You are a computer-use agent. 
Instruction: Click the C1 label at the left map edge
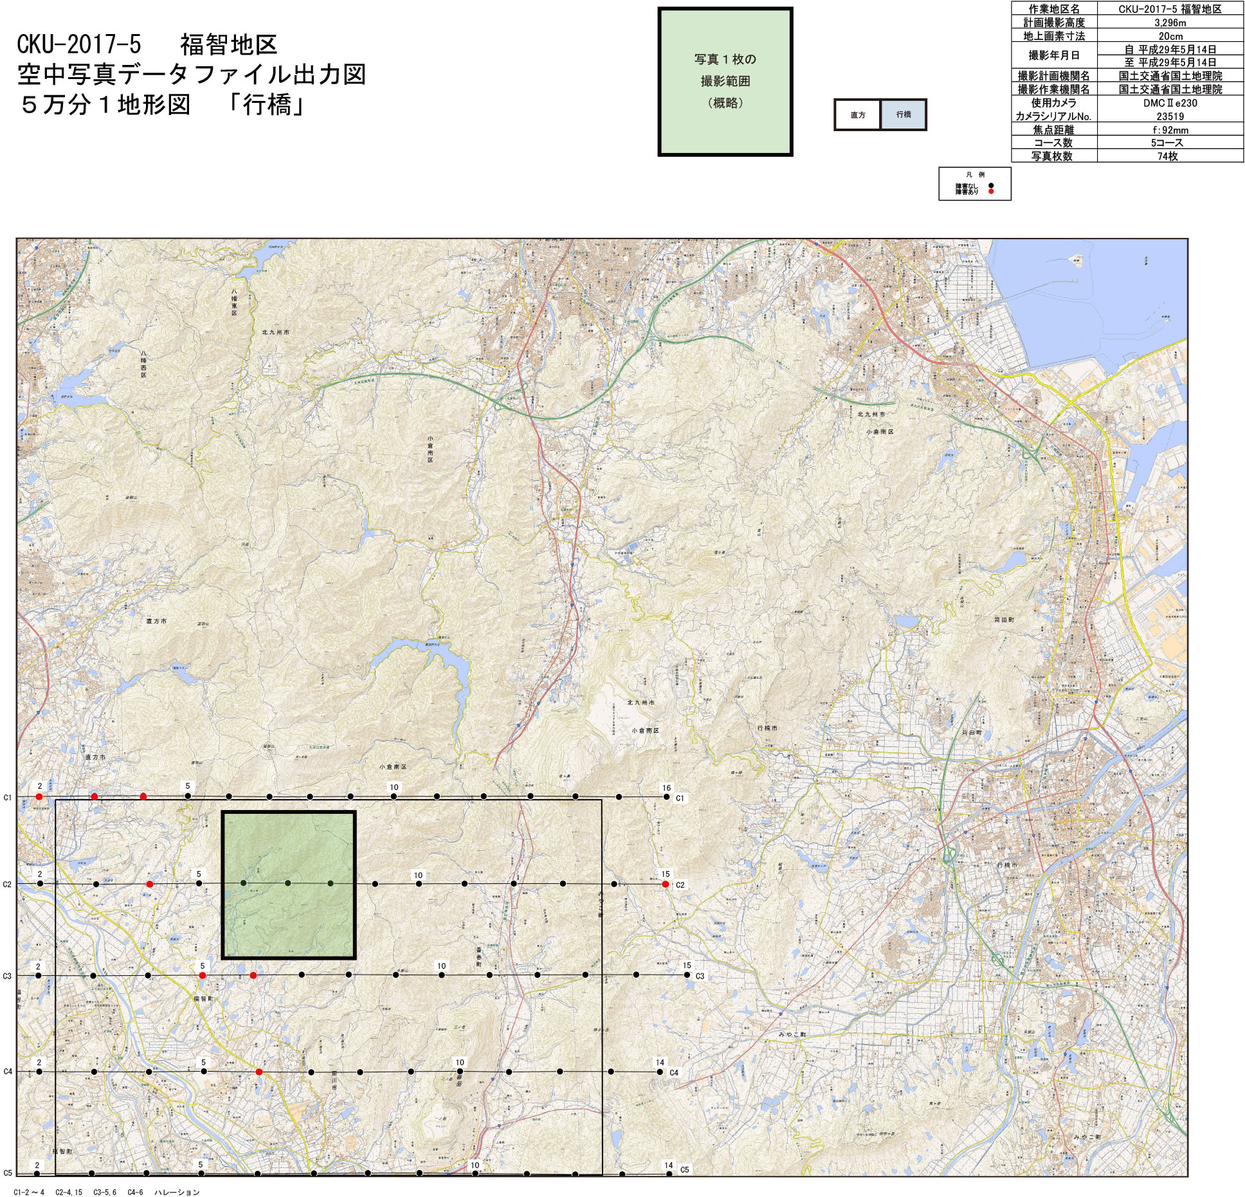tap(8, 798)
